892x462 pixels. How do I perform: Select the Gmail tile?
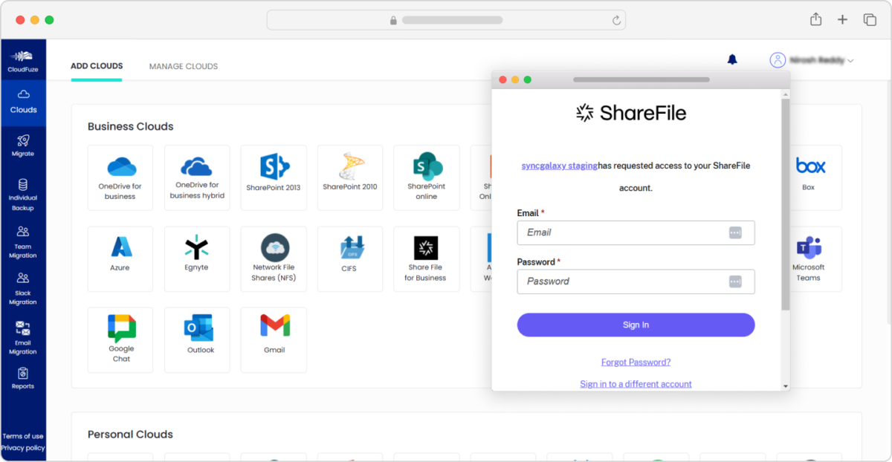click(x=273, y=339)
